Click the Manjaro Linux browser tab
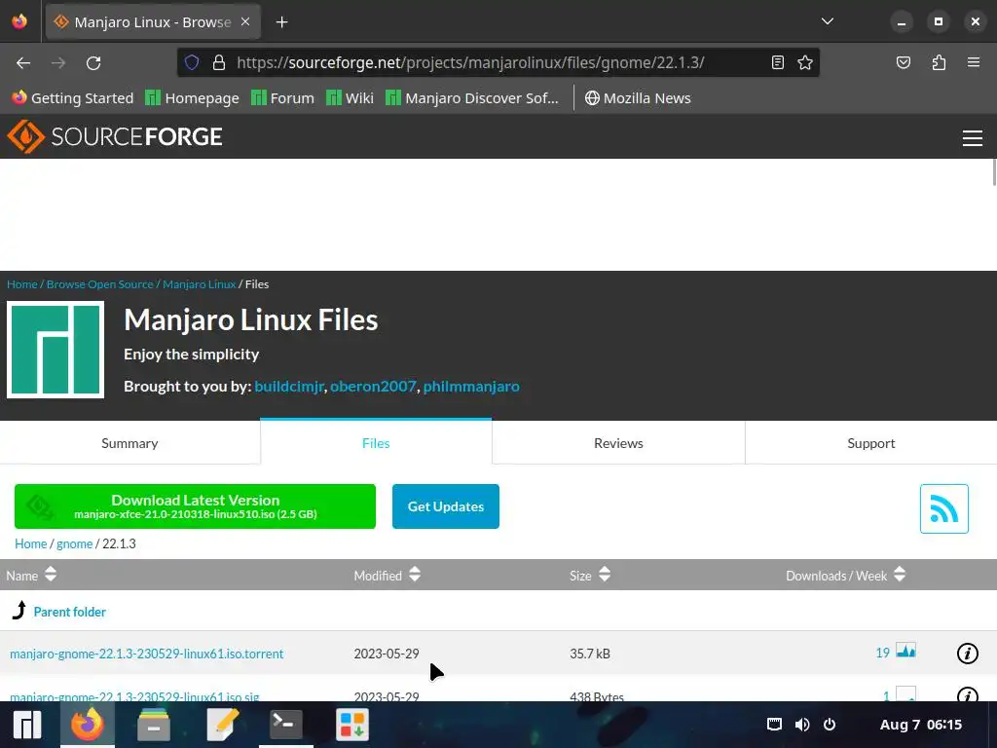The width and height of the screenshot is (997, 748). 153,22
